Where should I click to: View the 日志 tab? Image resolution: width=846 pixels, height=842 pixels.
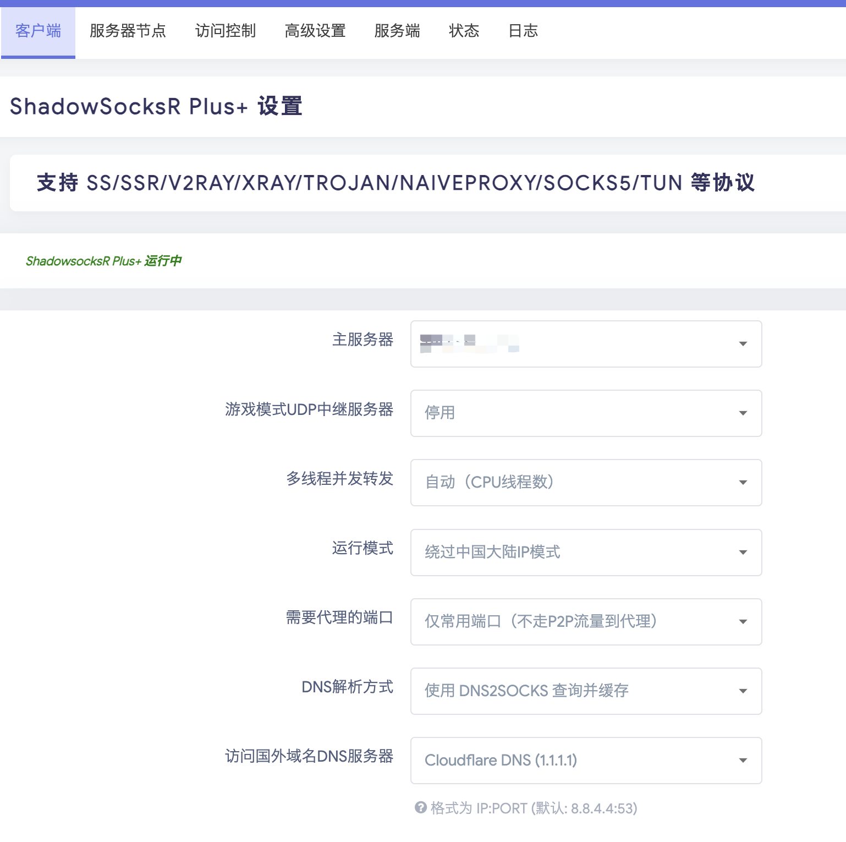click(523, 31)
